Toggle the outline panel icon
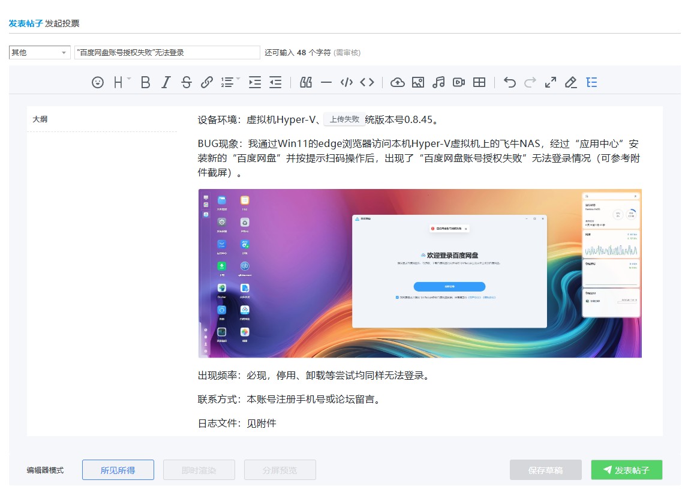This screenshot has height=489, width=697. pos(591,82)
